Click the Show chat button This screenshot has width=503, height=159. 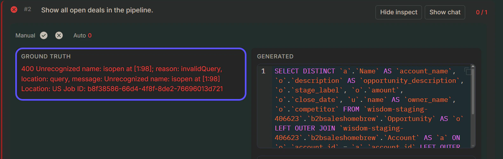445,12
